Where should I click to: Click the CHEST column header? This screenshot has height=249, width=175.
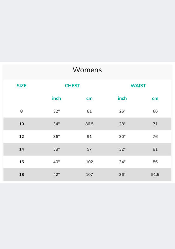[x=73, y=86]
